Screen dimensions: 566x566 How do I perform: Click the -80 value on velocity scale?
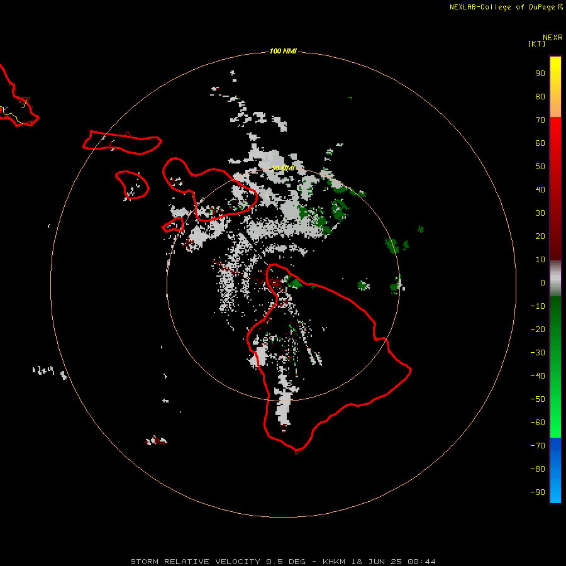click(x=538, y=469)
